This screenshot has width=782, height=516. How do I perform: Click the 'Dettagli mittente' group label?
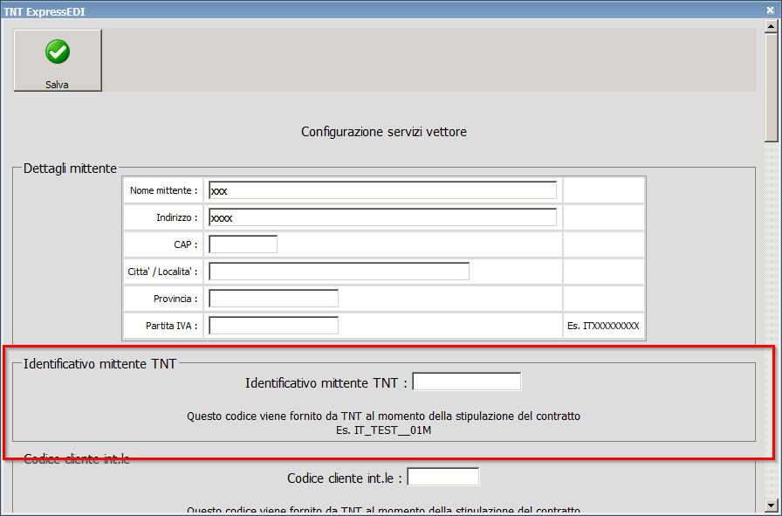click(70, 169)
